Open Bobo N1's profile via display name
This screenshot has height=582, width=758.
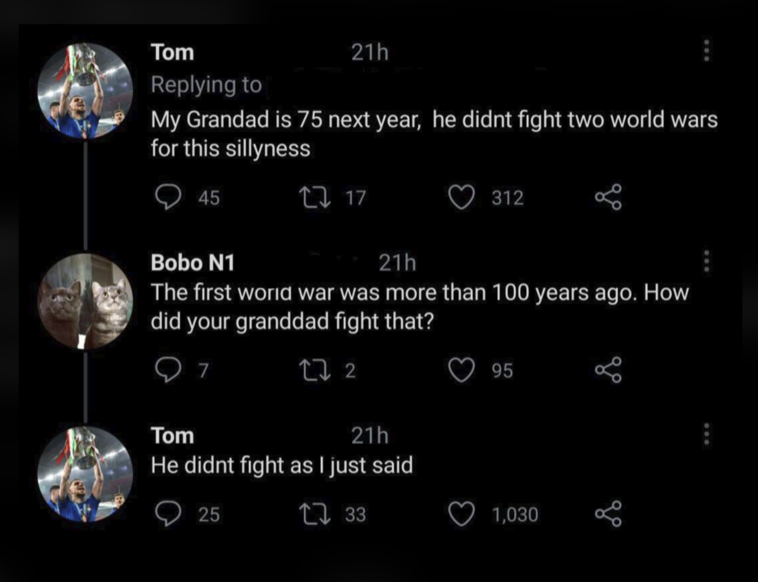click(193, 262)
